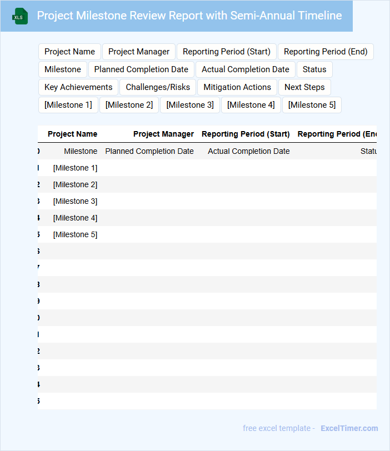Select the Project Manager table column header

(x=163, y=134)
